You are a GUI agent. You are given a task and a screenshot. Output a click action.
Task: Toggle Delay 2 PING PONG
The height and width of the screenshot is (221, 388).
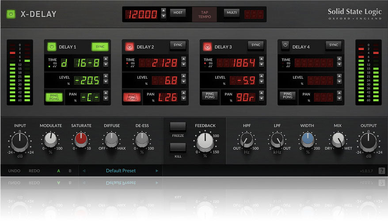[x=132, y=97]
